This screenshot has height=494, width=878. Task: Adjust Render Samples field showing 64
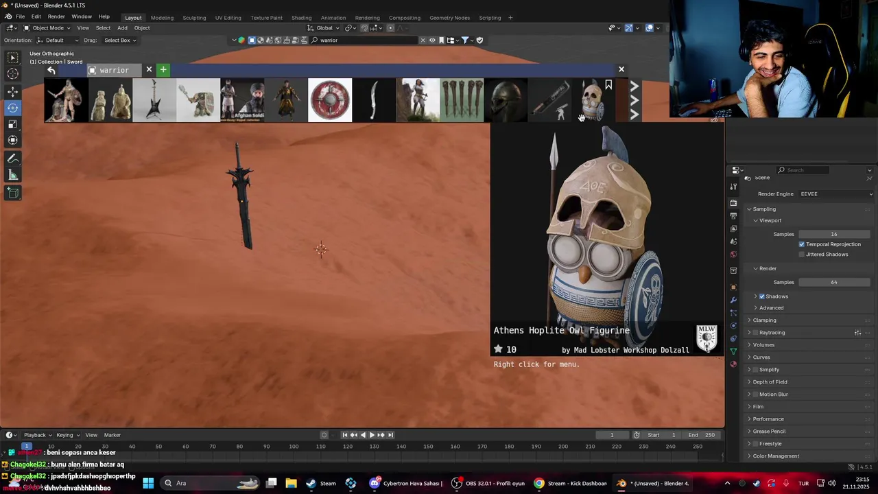click(x=834, y=283)
